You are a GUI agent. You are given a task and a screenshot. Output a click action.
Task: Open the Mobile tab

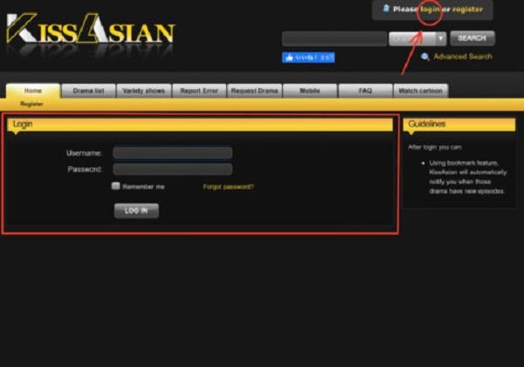pos(310,91)
